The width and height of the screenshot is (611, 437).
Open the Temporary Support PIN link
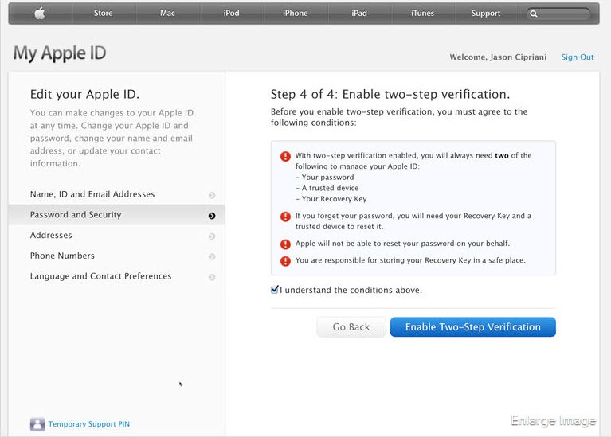tap(88, 425)
